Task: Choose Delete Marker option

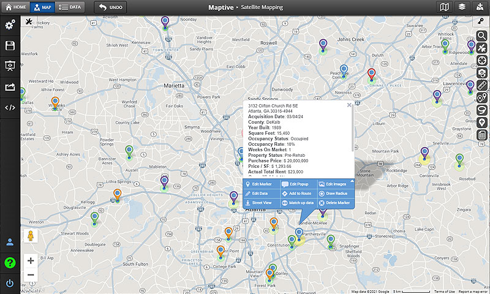Action: [336, 203]
